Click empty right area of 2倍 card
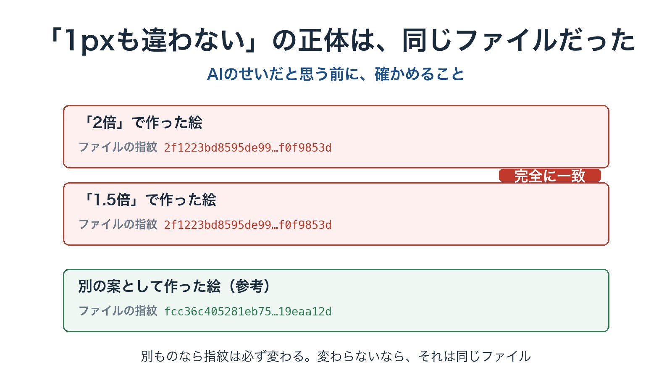 [470, 136]
